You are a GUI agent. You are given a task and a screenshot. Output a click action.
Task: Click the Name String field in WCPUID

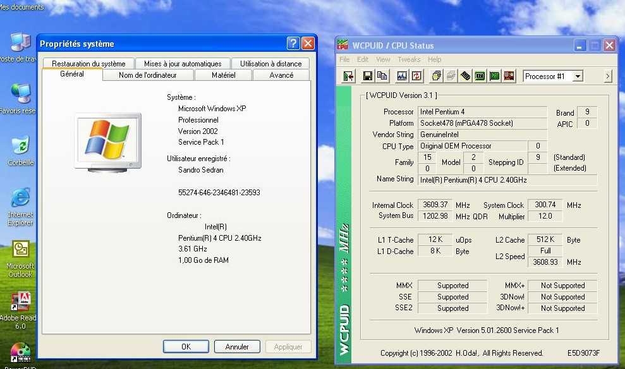pyautogui.click(x=507, y=180)
